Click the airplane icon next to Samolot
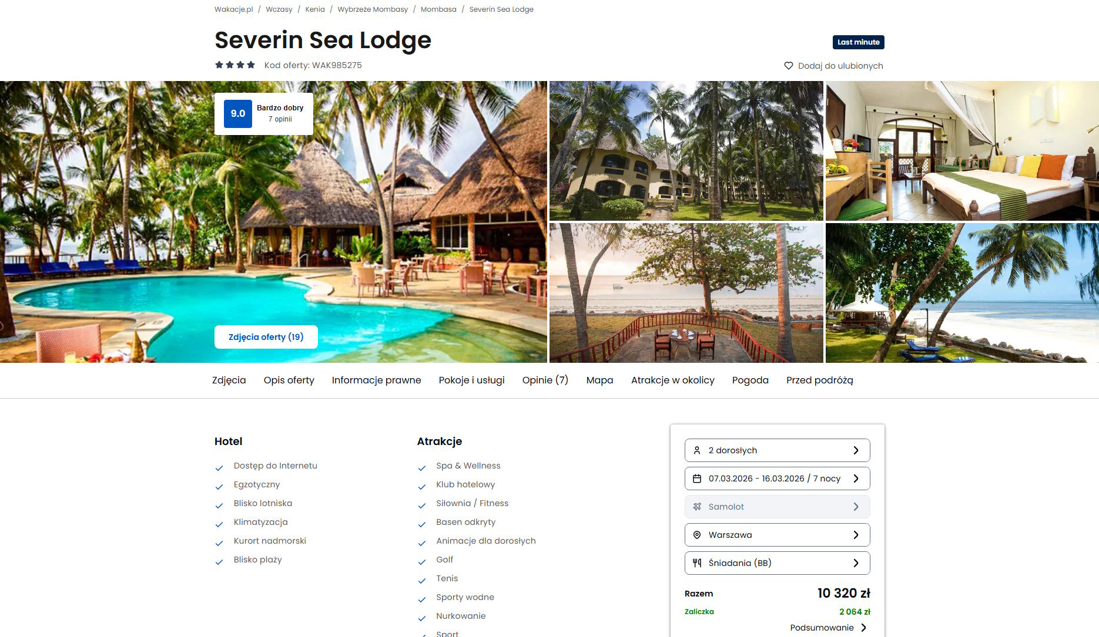1099x637 pixels. (697, 507)
